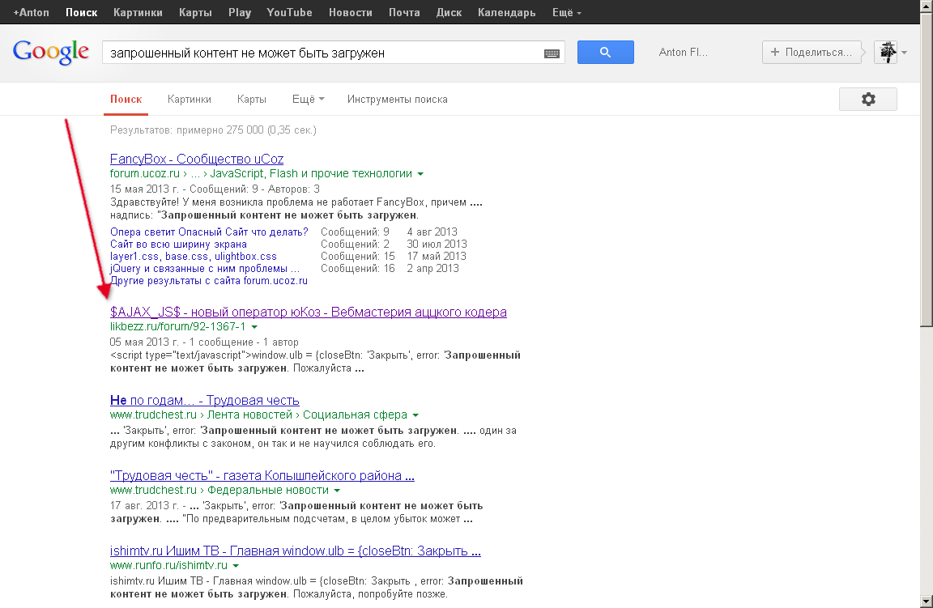933x608 pixels.
Task: Open the account dropdown arrow beside avatar
Action: (x=905, y=53)
